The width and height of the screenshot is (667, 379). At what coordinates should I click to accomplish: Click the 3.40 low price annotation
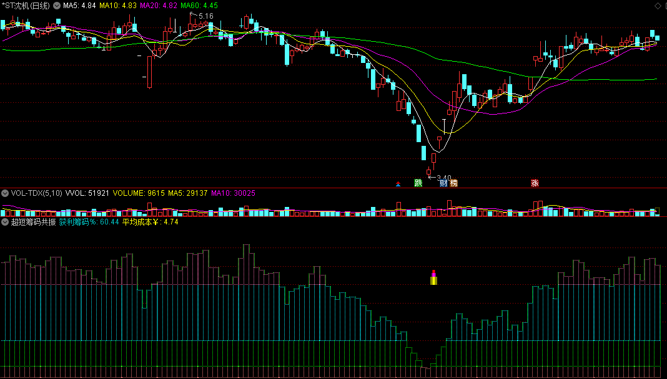tap(443, 178)
